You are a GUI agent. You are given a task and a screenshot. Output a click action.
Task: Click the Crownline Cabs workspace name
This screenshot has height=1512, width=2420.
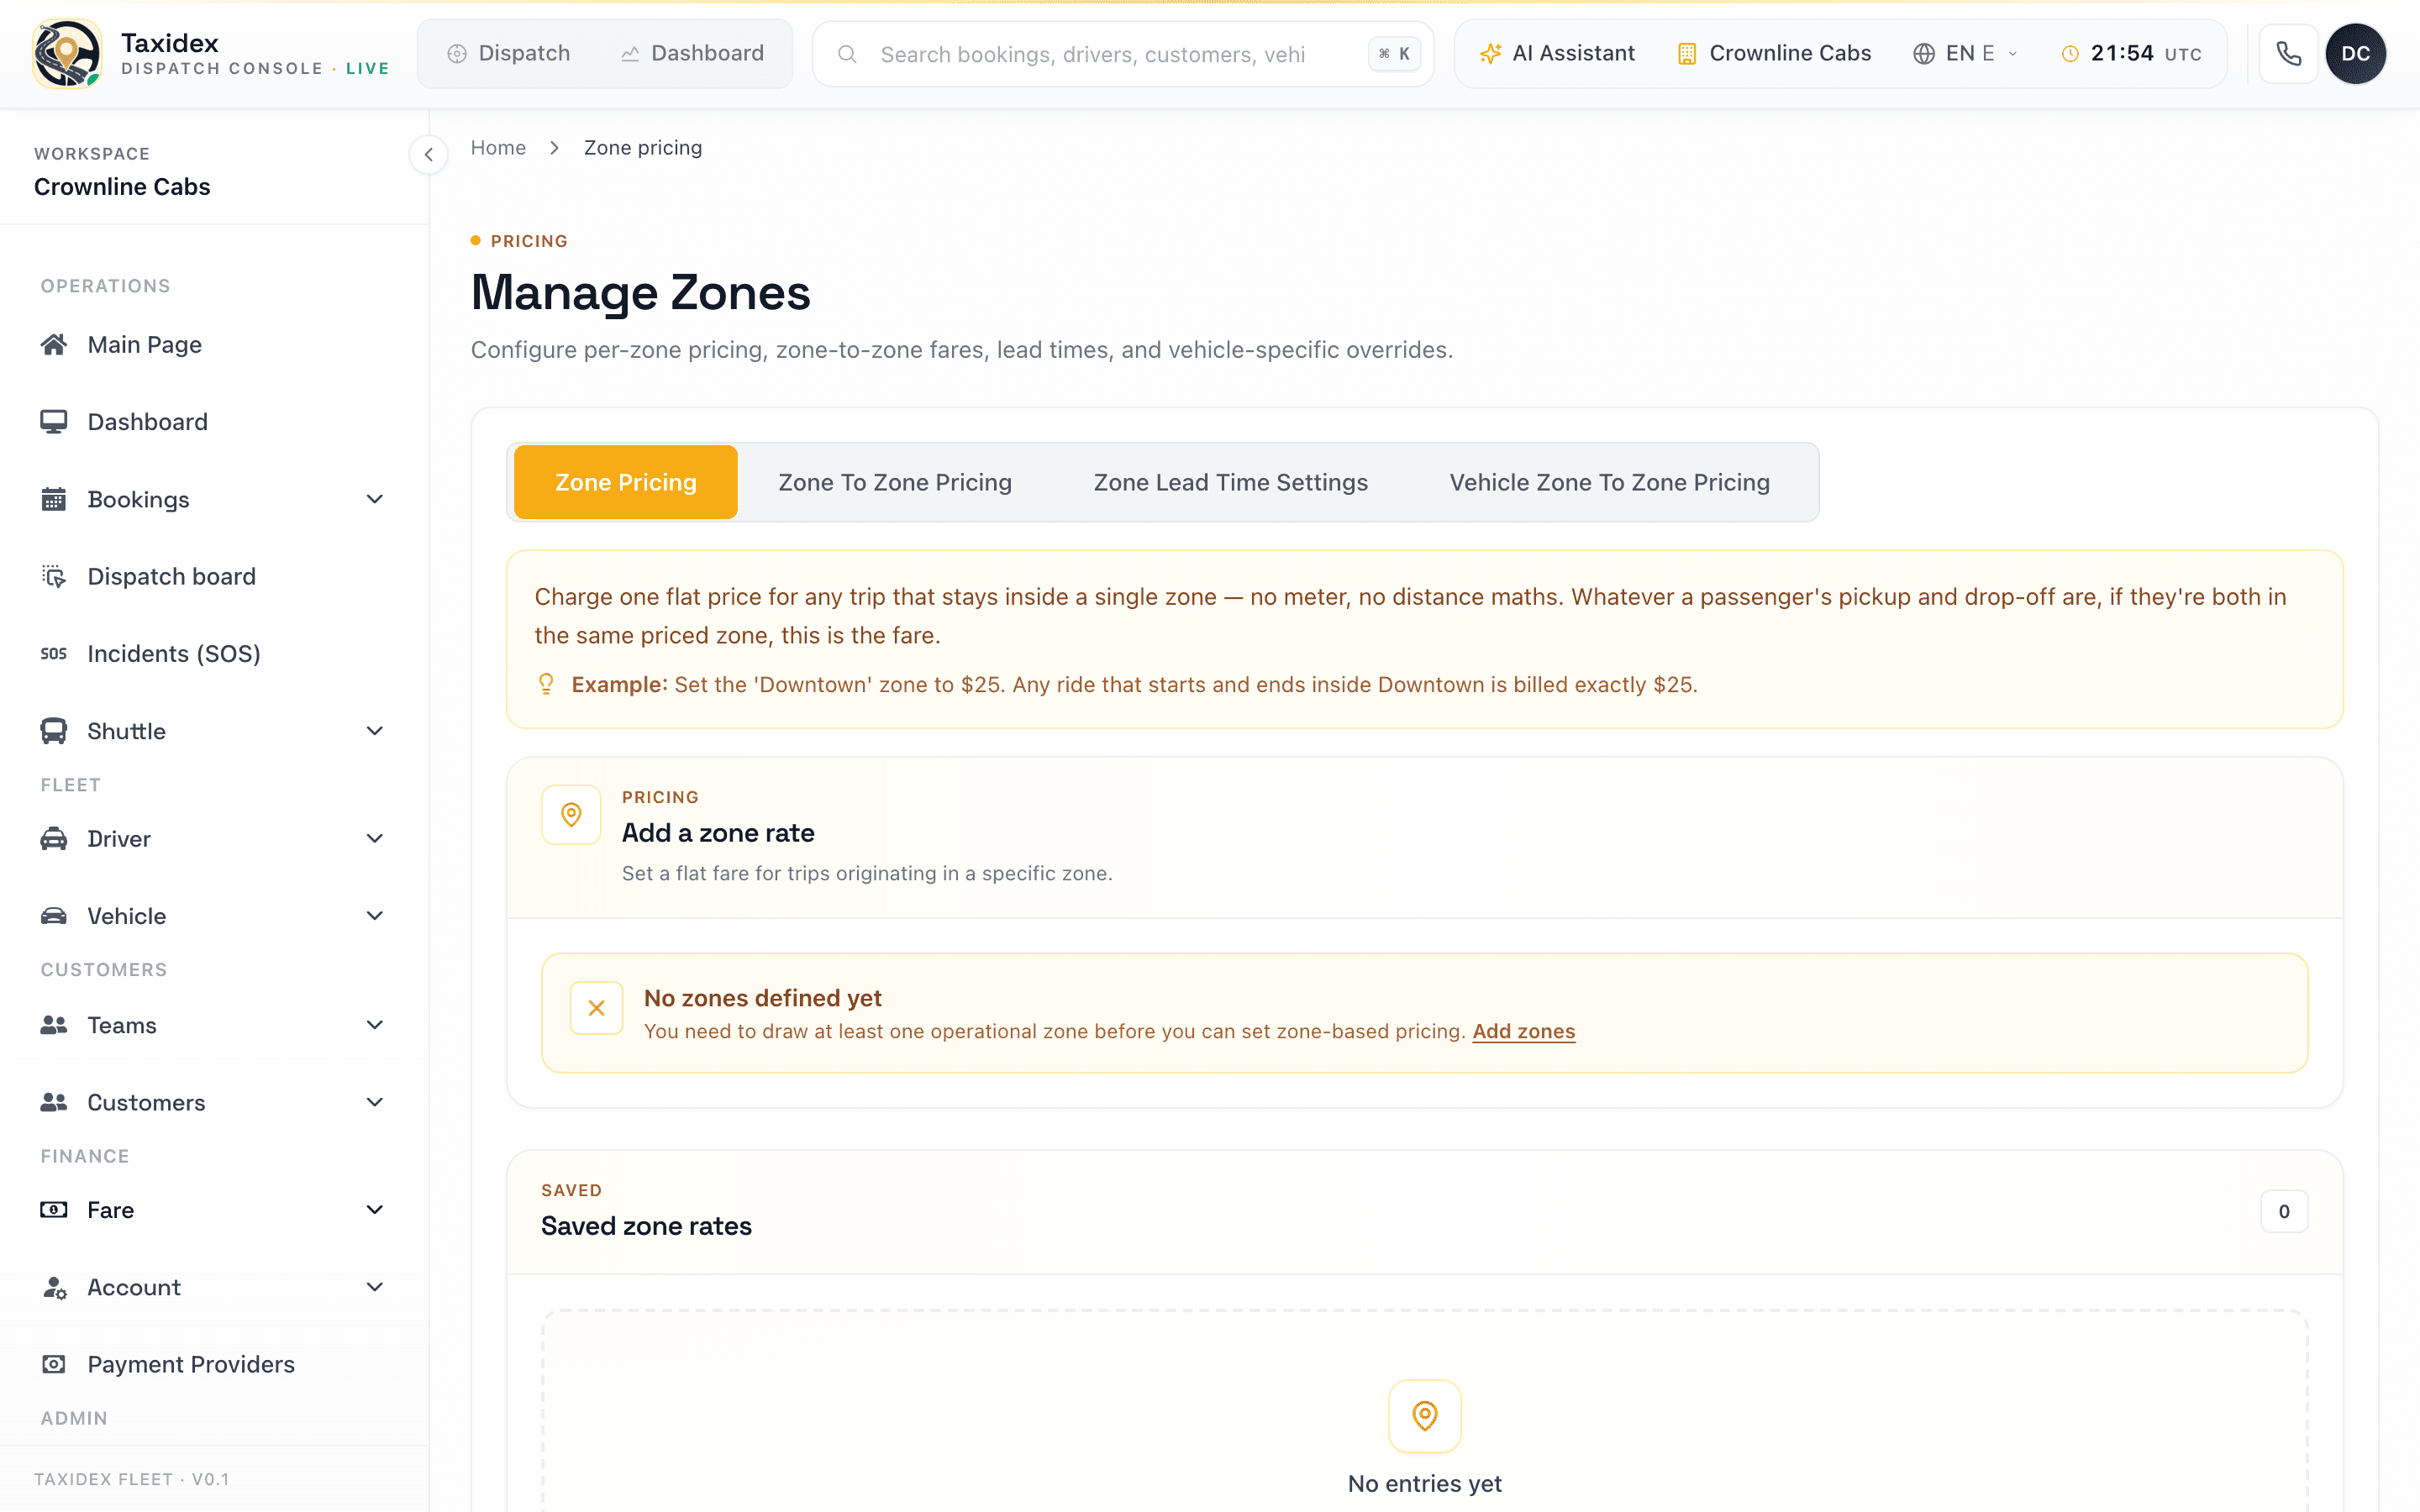[x=122, y=187]
